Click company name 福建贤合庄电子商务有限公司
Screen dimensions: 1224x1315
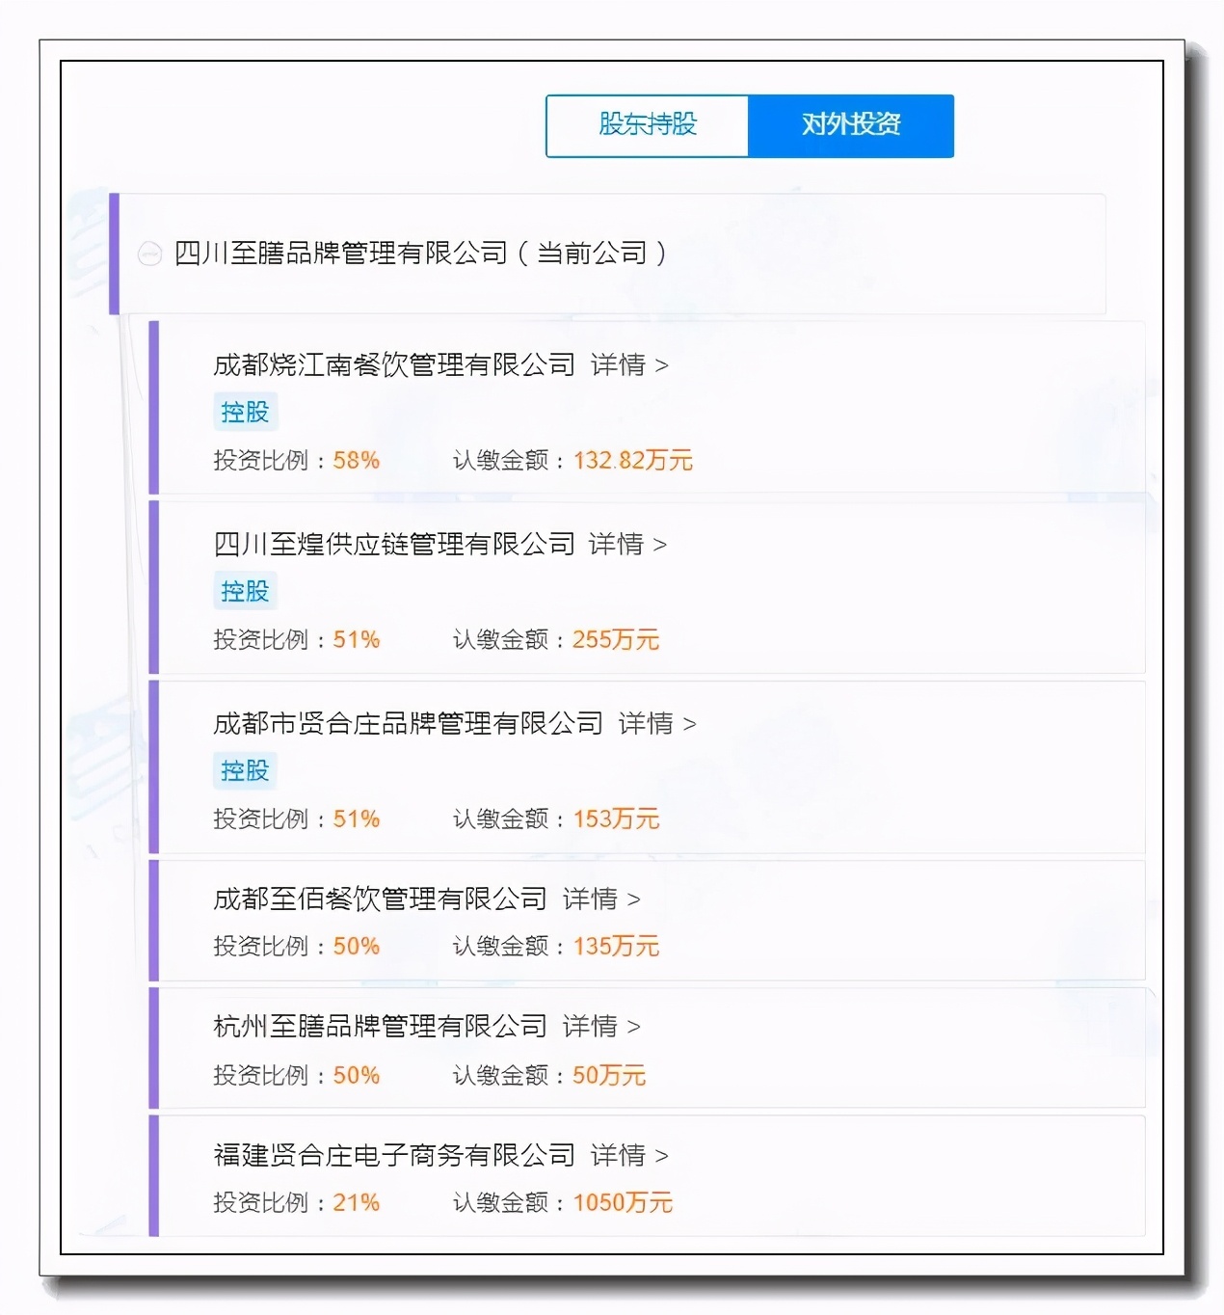[394, 1155]
